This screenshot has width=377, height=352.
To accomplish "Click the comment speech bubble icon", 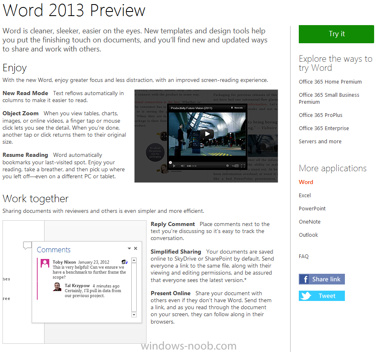I will (x=28, y=245).
